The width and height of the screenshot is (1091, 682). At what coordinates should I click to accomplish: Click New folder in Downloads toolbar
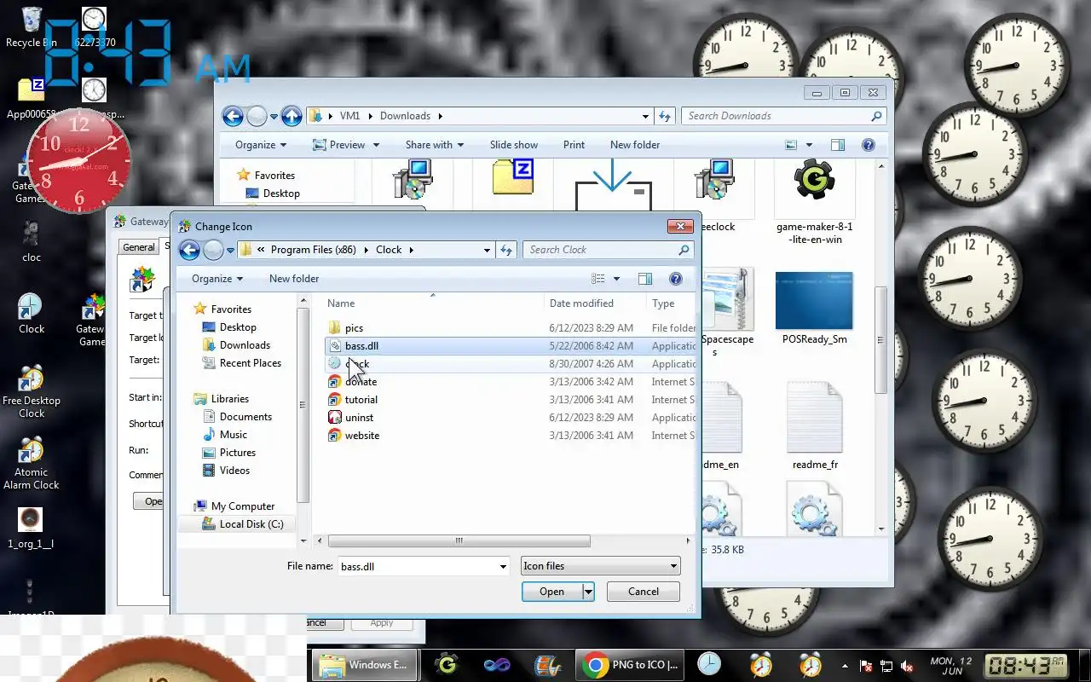coord(635,145)
